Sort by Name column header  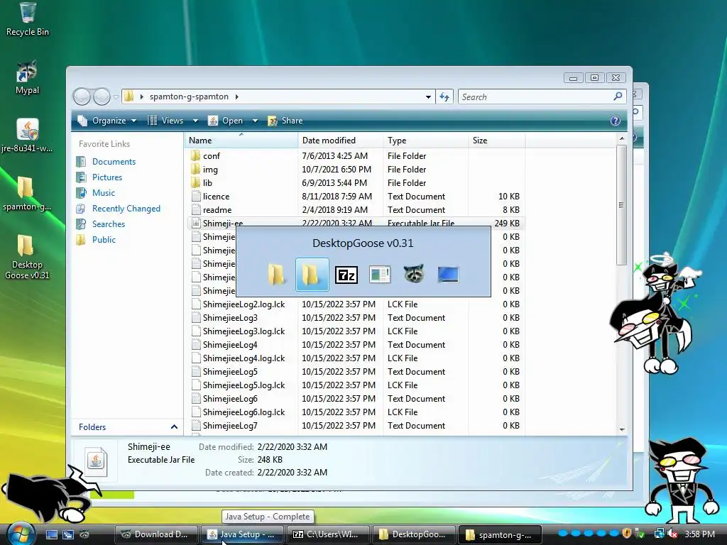[x=241, y=140]
